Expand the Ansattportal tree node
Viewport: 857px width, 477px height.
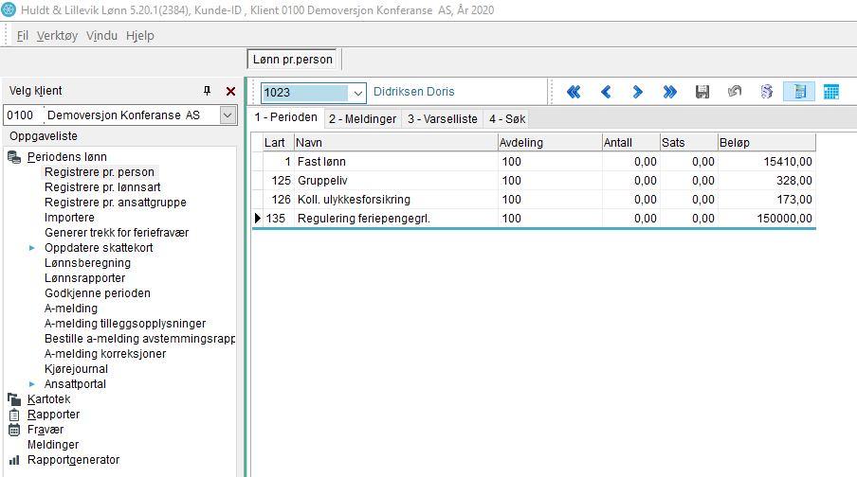tap(32, 384)
